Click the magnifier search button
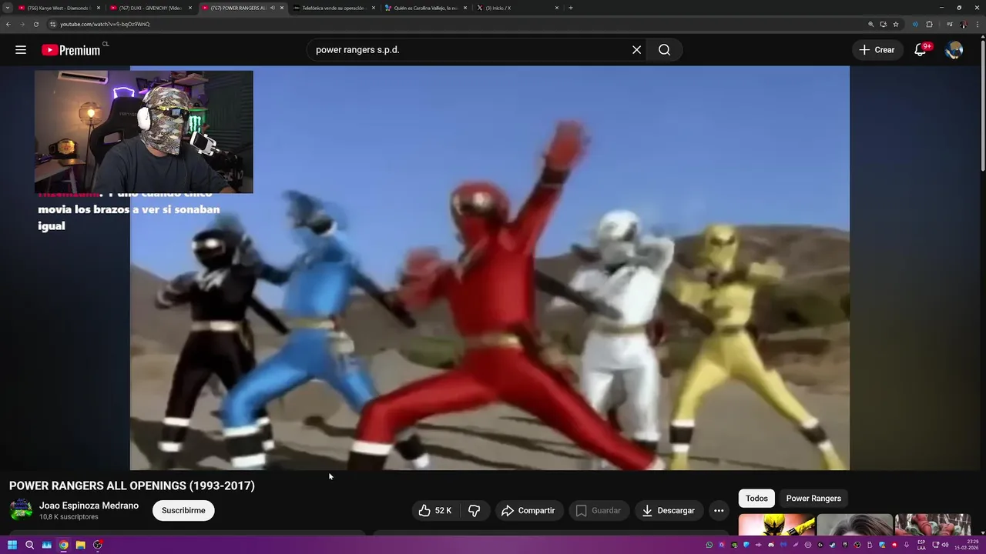This screenshot has width=986, height=554. (x=665, y=50)
